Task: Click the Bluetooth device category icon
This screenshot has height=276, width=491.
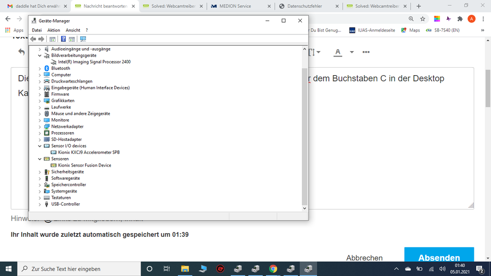Action: tap(47, 68)
